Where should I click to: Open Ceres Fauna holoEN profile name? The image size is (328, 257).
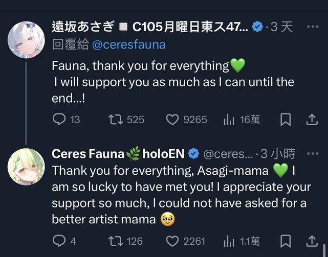119,153
